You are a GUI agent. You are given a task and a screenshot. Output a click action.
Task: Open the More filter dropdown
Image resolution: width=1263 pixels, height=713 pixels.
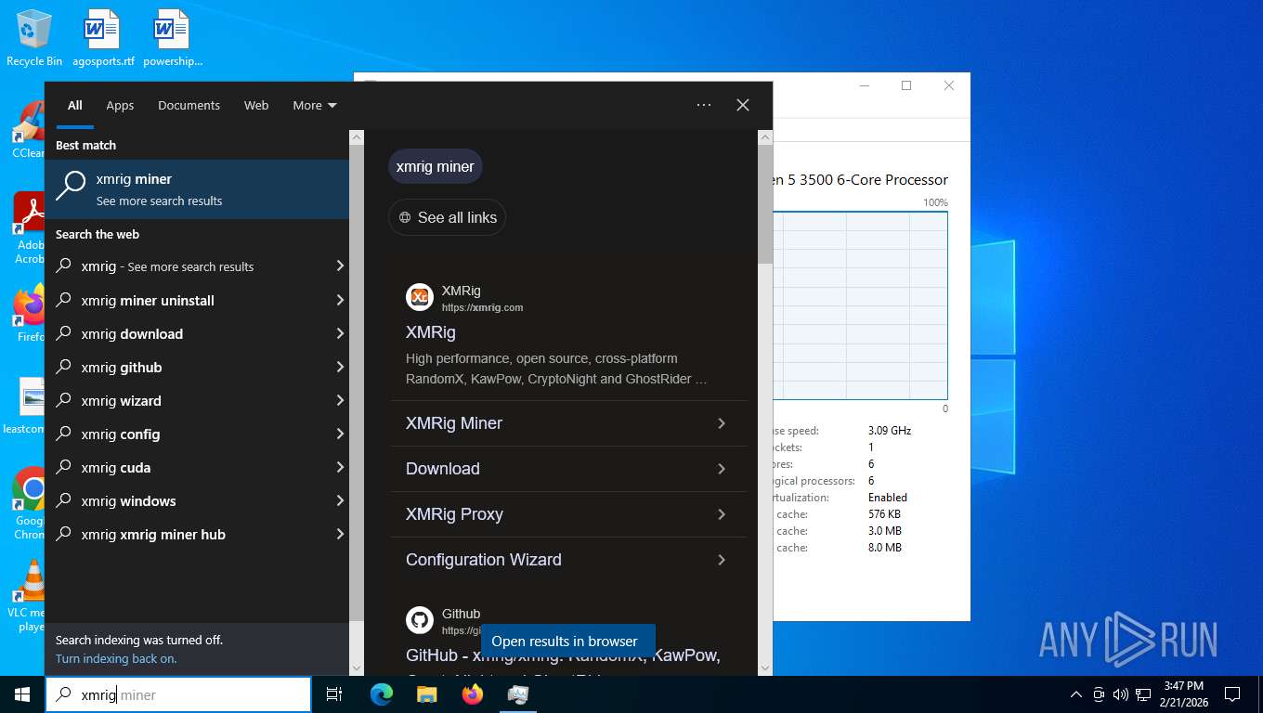(315, 106)
